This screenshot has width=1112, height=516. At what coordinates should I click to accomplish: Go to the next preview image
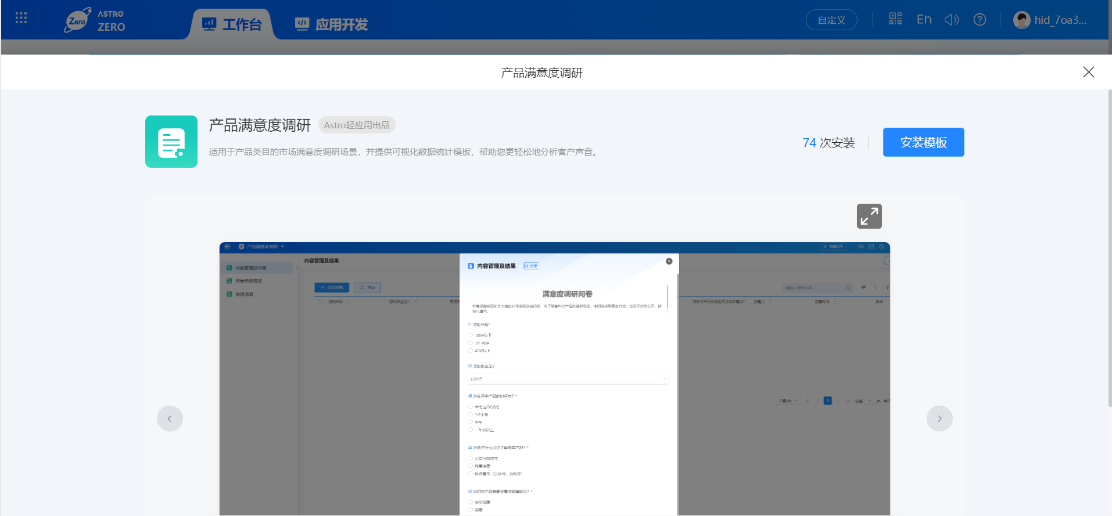[939, 418]
